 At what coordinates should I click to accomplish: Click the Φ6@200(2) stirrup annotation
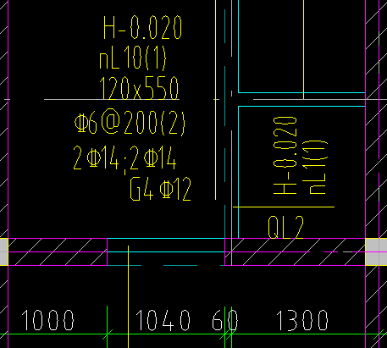[130, 122]
